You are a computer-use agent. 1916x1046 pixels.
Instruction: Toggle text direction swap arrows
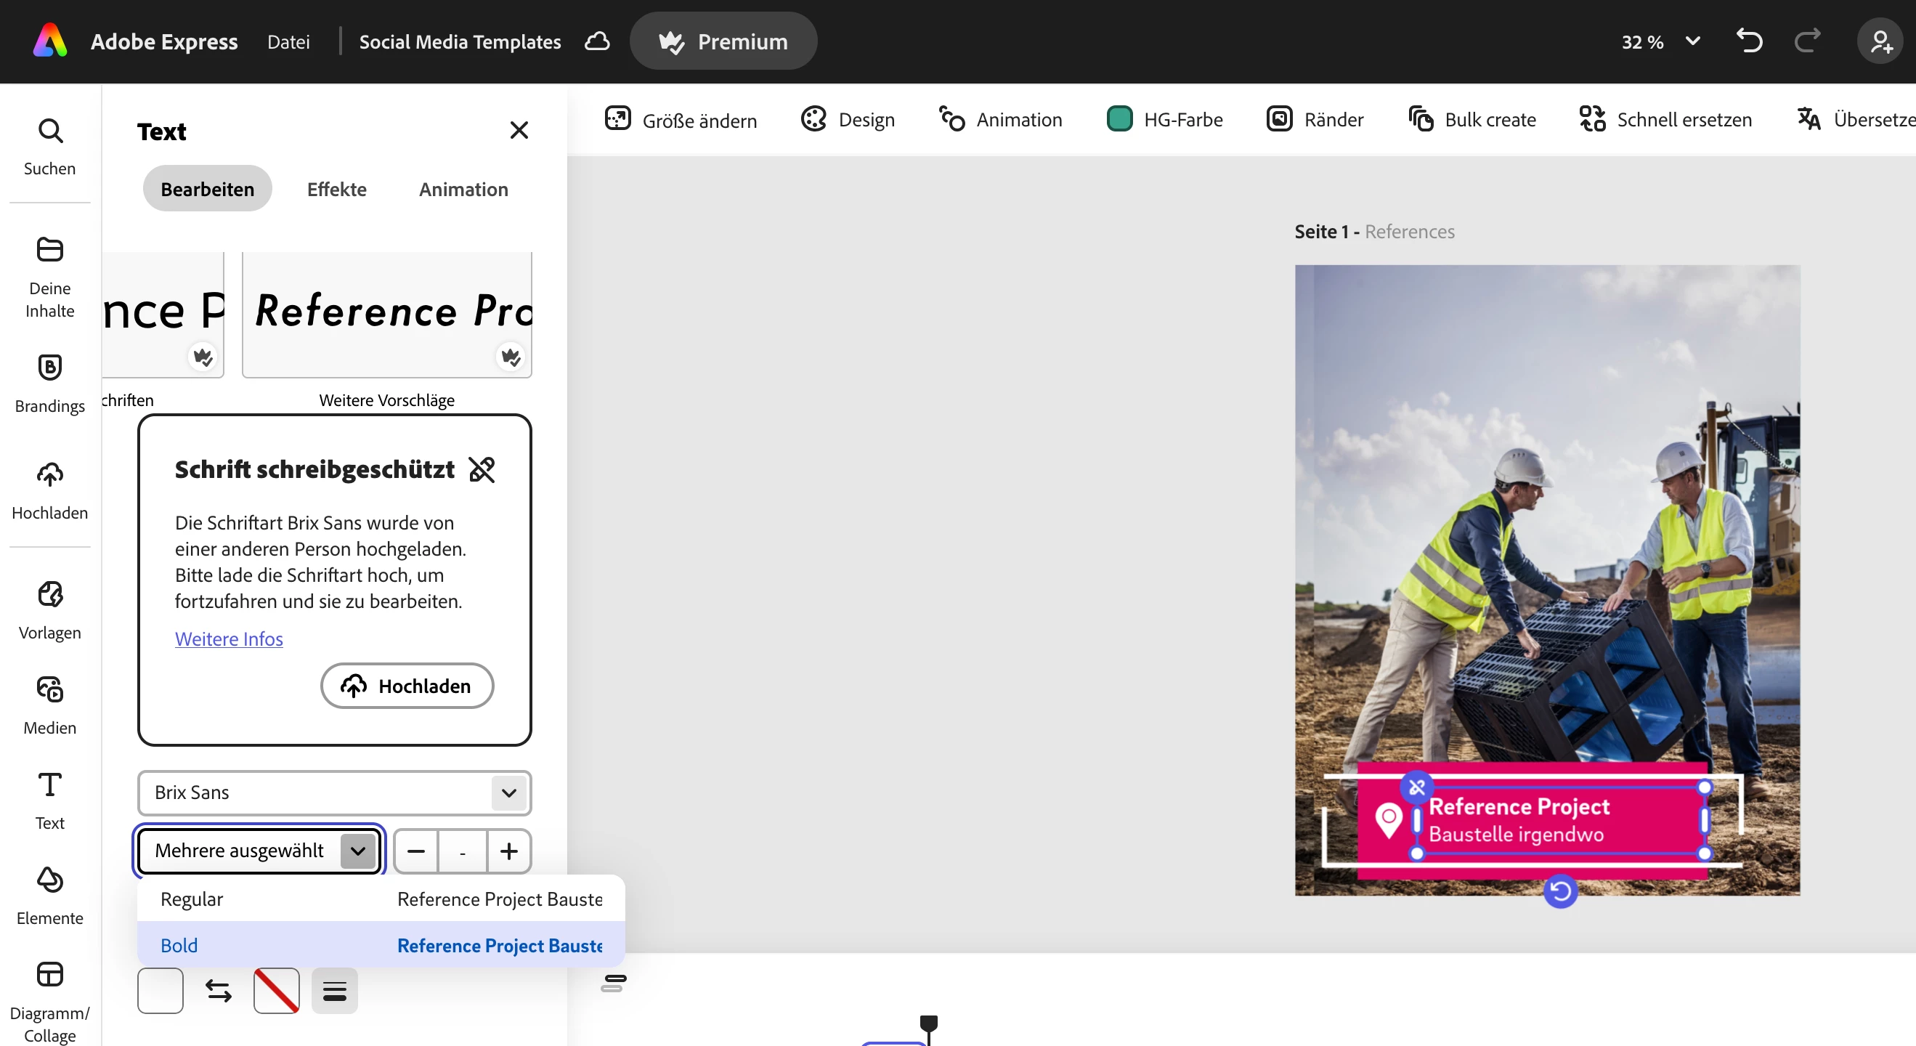[x=218, y=990]
